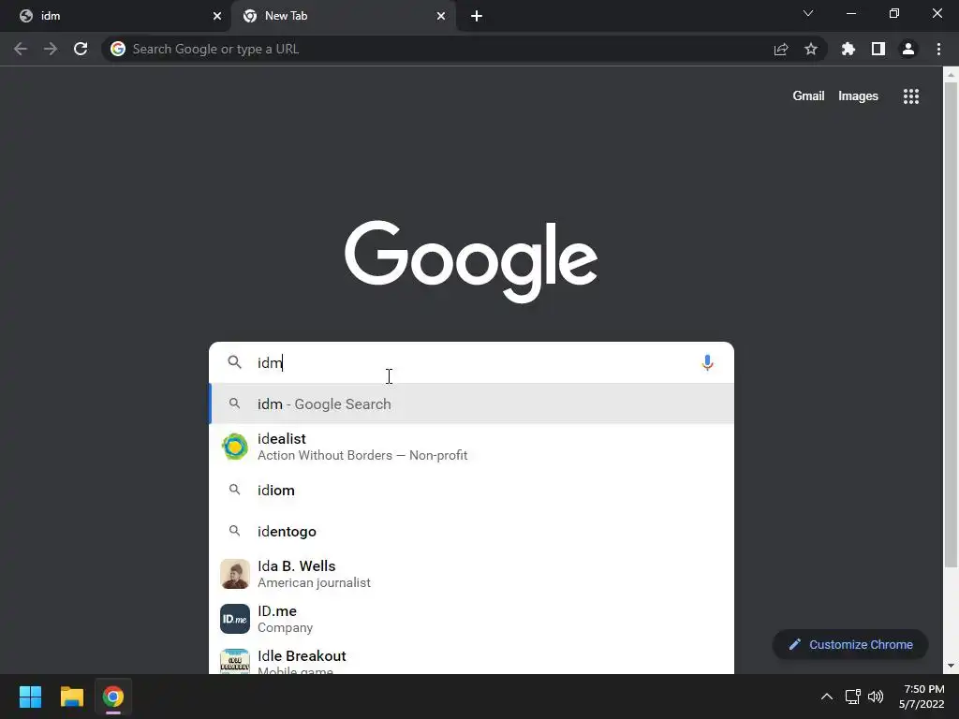Click the Ida B. Wells portrait thumbnail
The height and width of the screenshot is (719, 959).
pos(235,574)
